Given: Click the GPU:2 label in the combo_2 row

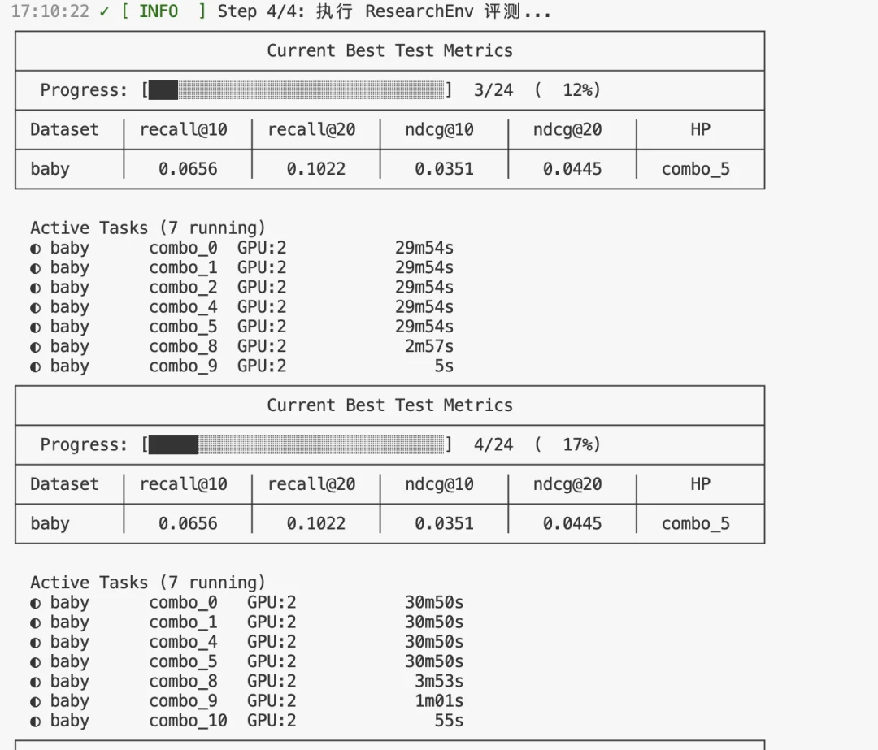Looking at the screenshot, I should click(x=262, y=288).
